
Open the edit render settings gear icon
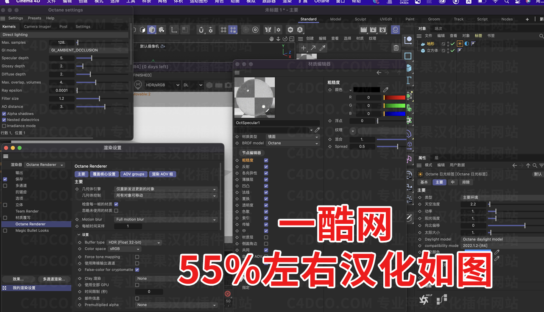pos(384,30)
